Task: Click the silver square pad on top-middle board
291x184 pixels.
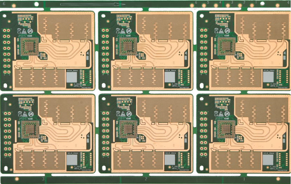Action: coord(170,77)
